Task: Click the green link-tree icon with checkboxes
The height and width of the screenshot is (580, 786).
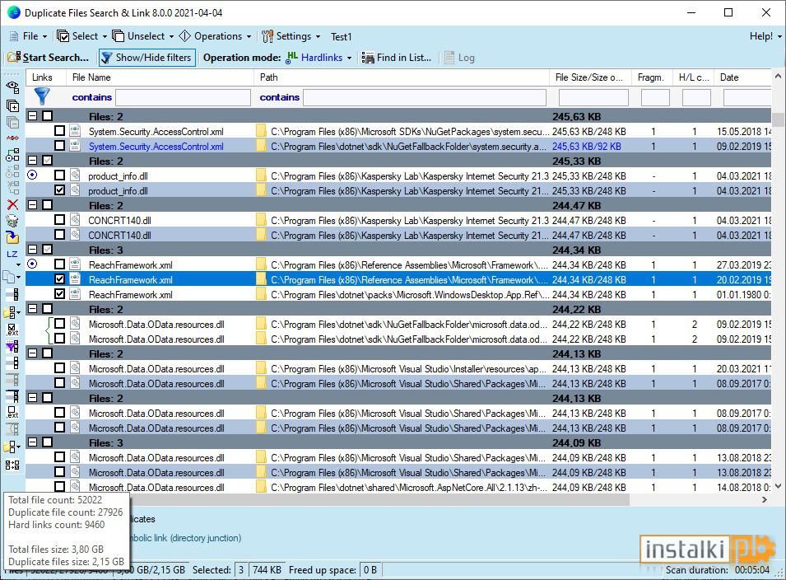Action: (x=12, y=155)
